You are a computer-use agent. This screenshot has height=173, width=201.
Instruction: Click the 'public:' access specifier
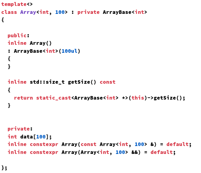[x=18, y=35]
